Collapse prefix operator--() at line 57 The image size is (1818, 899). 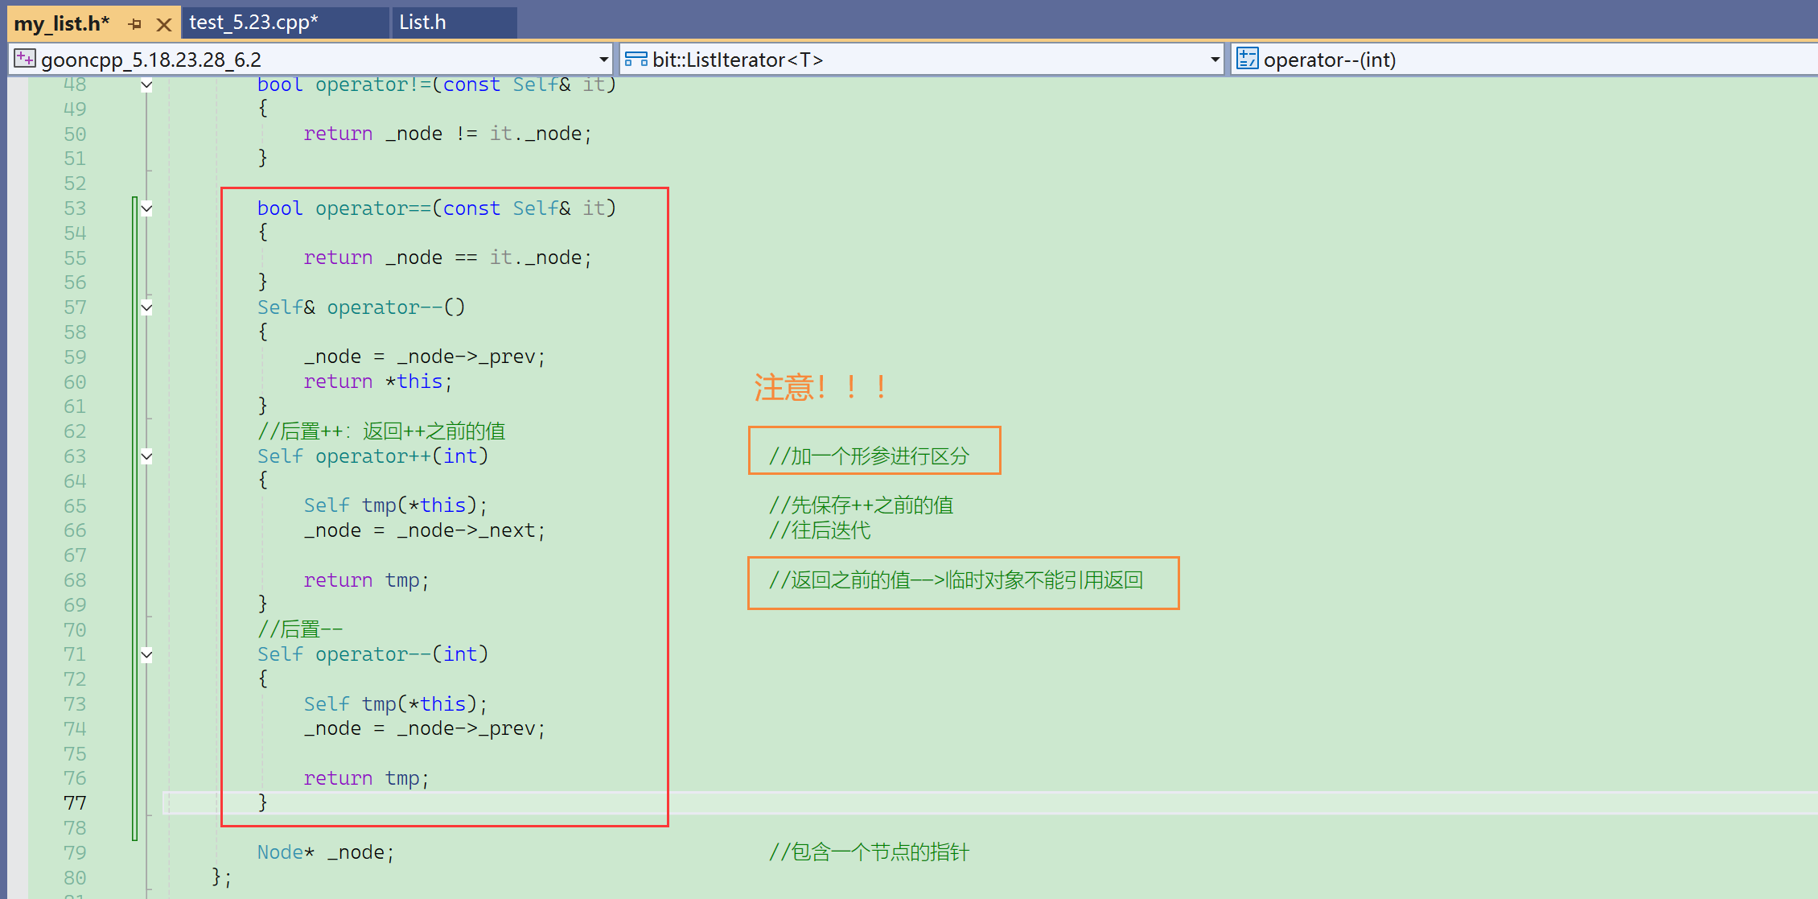(146, 307)
